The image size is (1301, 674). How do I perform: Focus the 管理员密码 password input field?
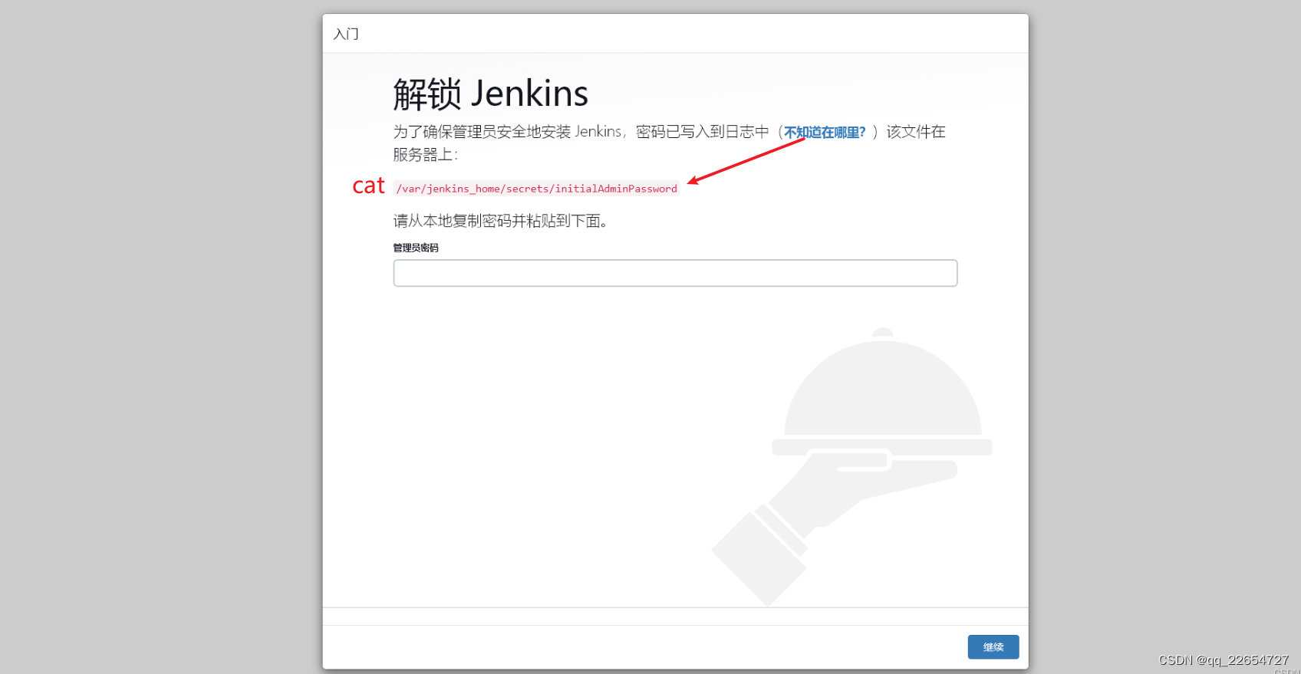coord(675,273)
